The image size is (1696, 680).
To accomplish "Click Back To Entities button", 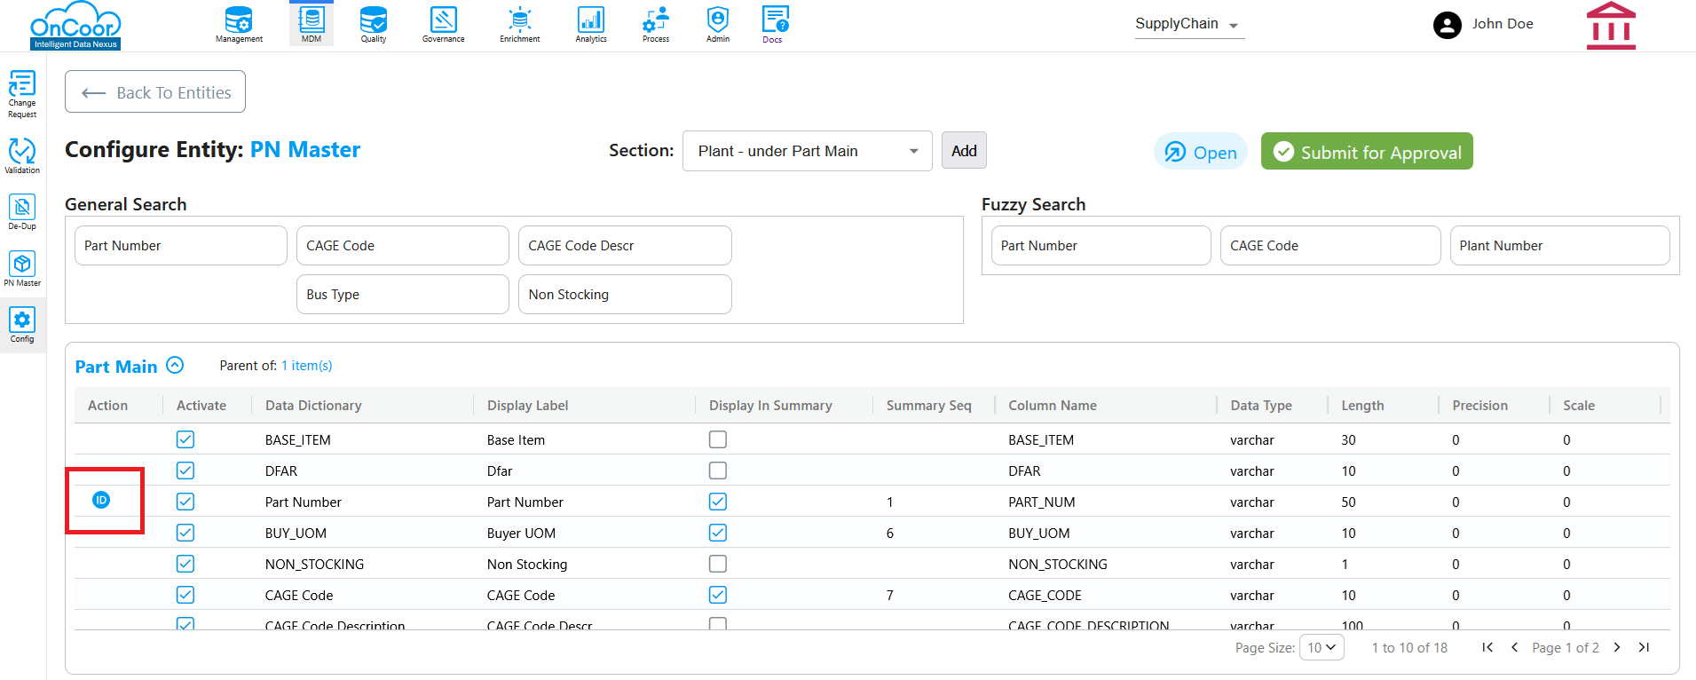I will 155,92.
